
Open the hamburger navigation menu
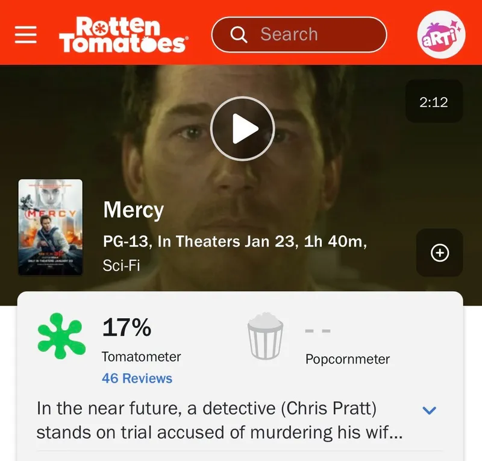[x=26, y=34]
